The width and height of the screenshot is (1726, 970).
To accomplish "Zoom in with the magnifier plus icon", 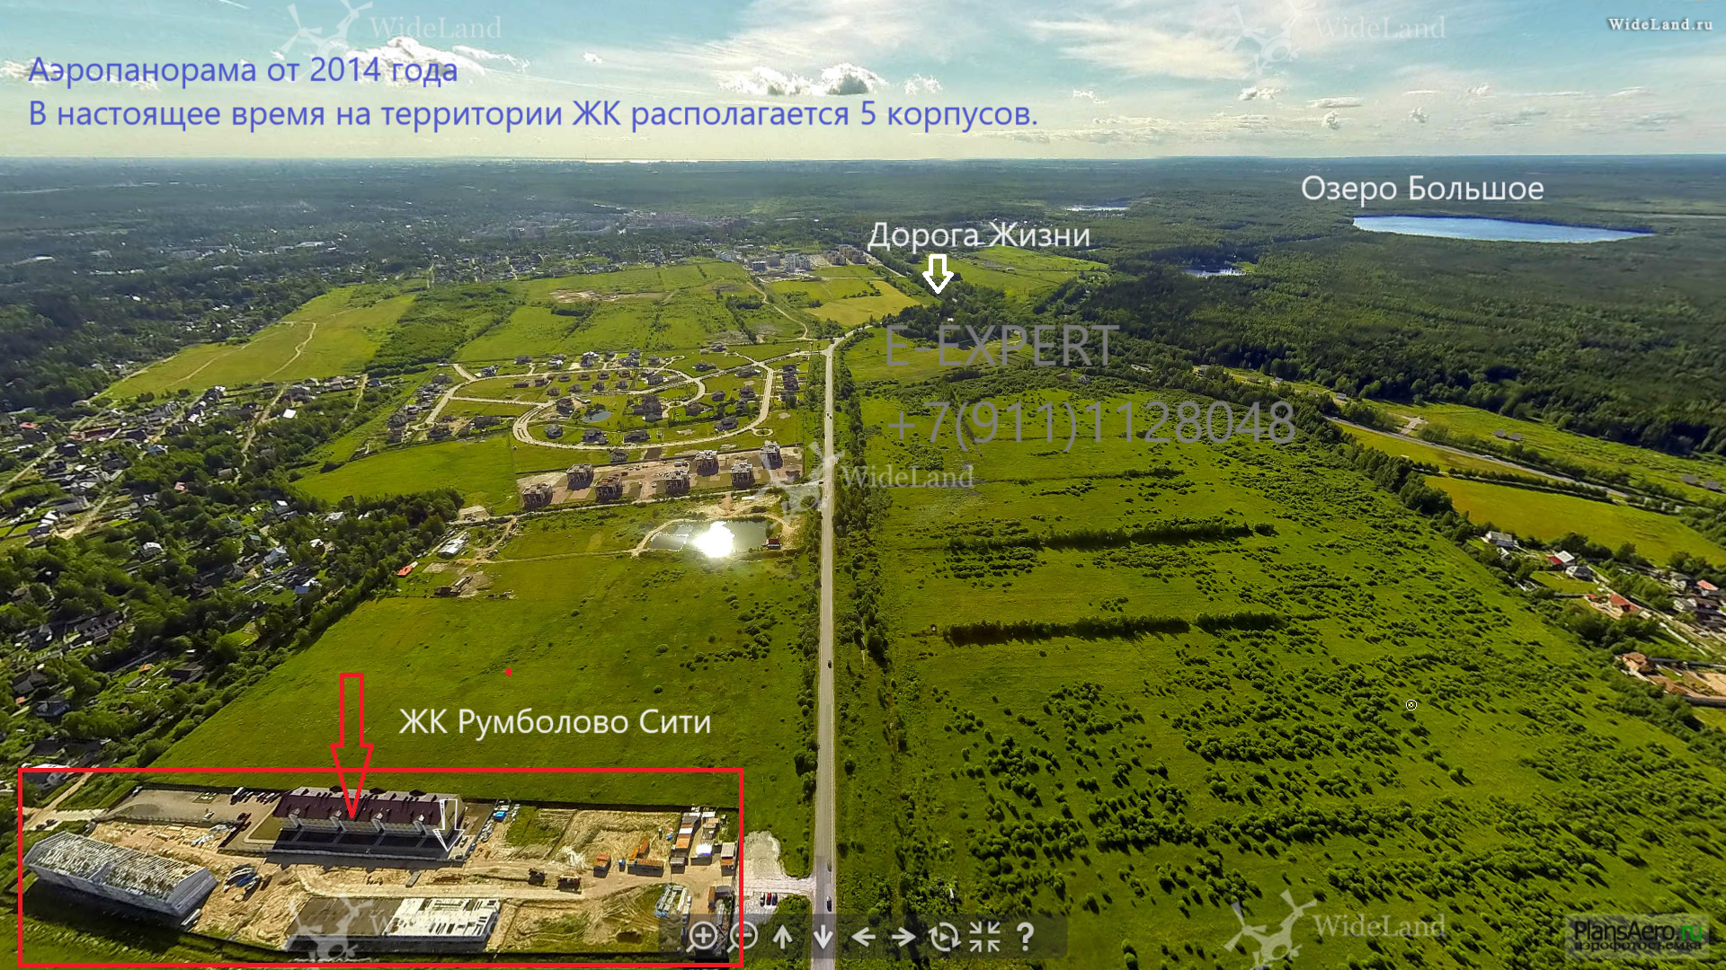I will coord(703,937).
